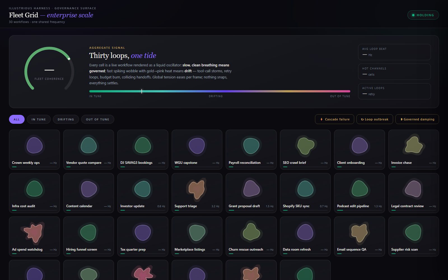The height and width of the screenshot is (280, 448).
Task: Trigger the Cascade failure scenario
Action: pos(335,119)
